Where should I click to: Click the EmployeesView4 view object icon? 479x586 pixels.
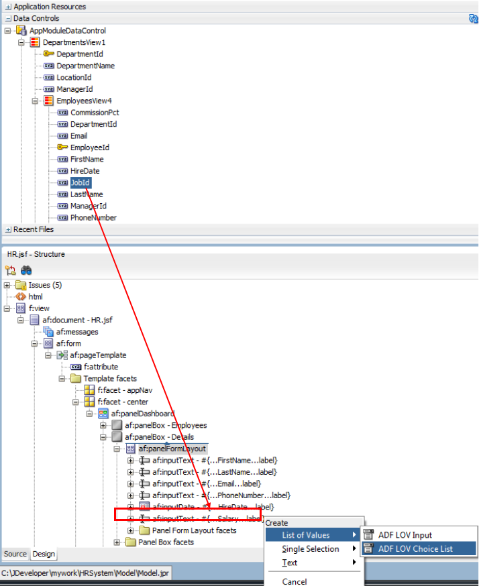[x=48, y=101]
